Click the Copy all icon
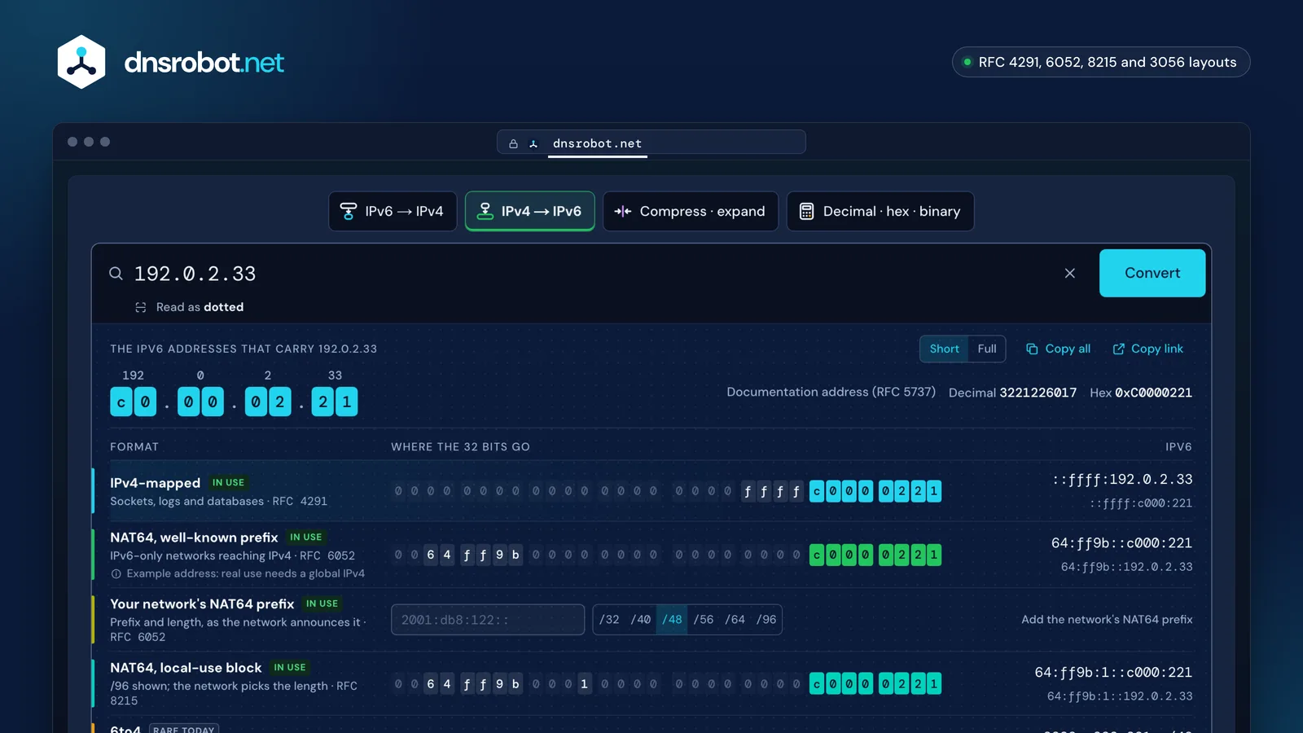The height and width of the screenshot is (733, 1303). (1032, 349)
